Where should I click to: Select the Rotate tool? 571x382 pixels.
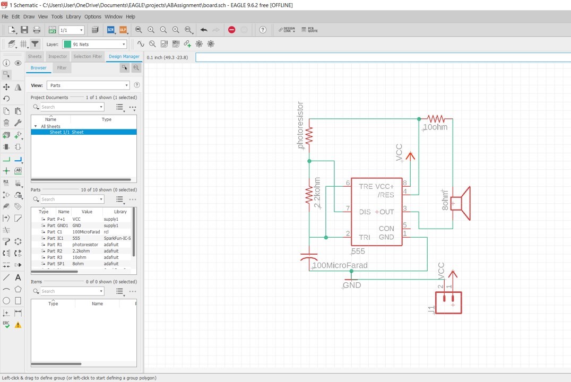[x=6, y=99]
